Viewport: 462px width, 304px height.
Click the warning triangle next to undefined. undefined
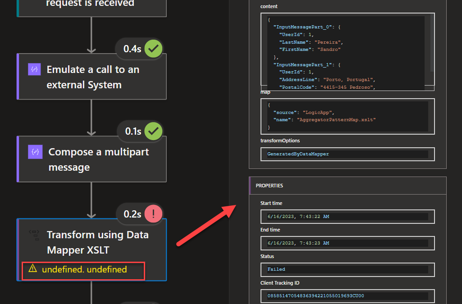coord(33,268)
